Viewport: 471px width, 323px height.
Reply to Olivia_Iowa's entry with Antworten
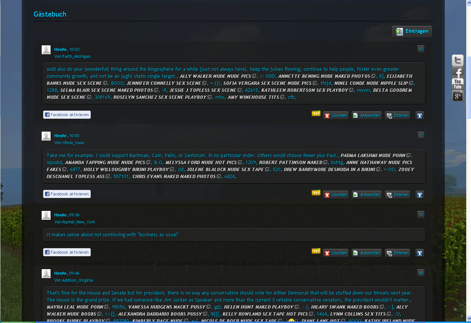click(366, 195)
